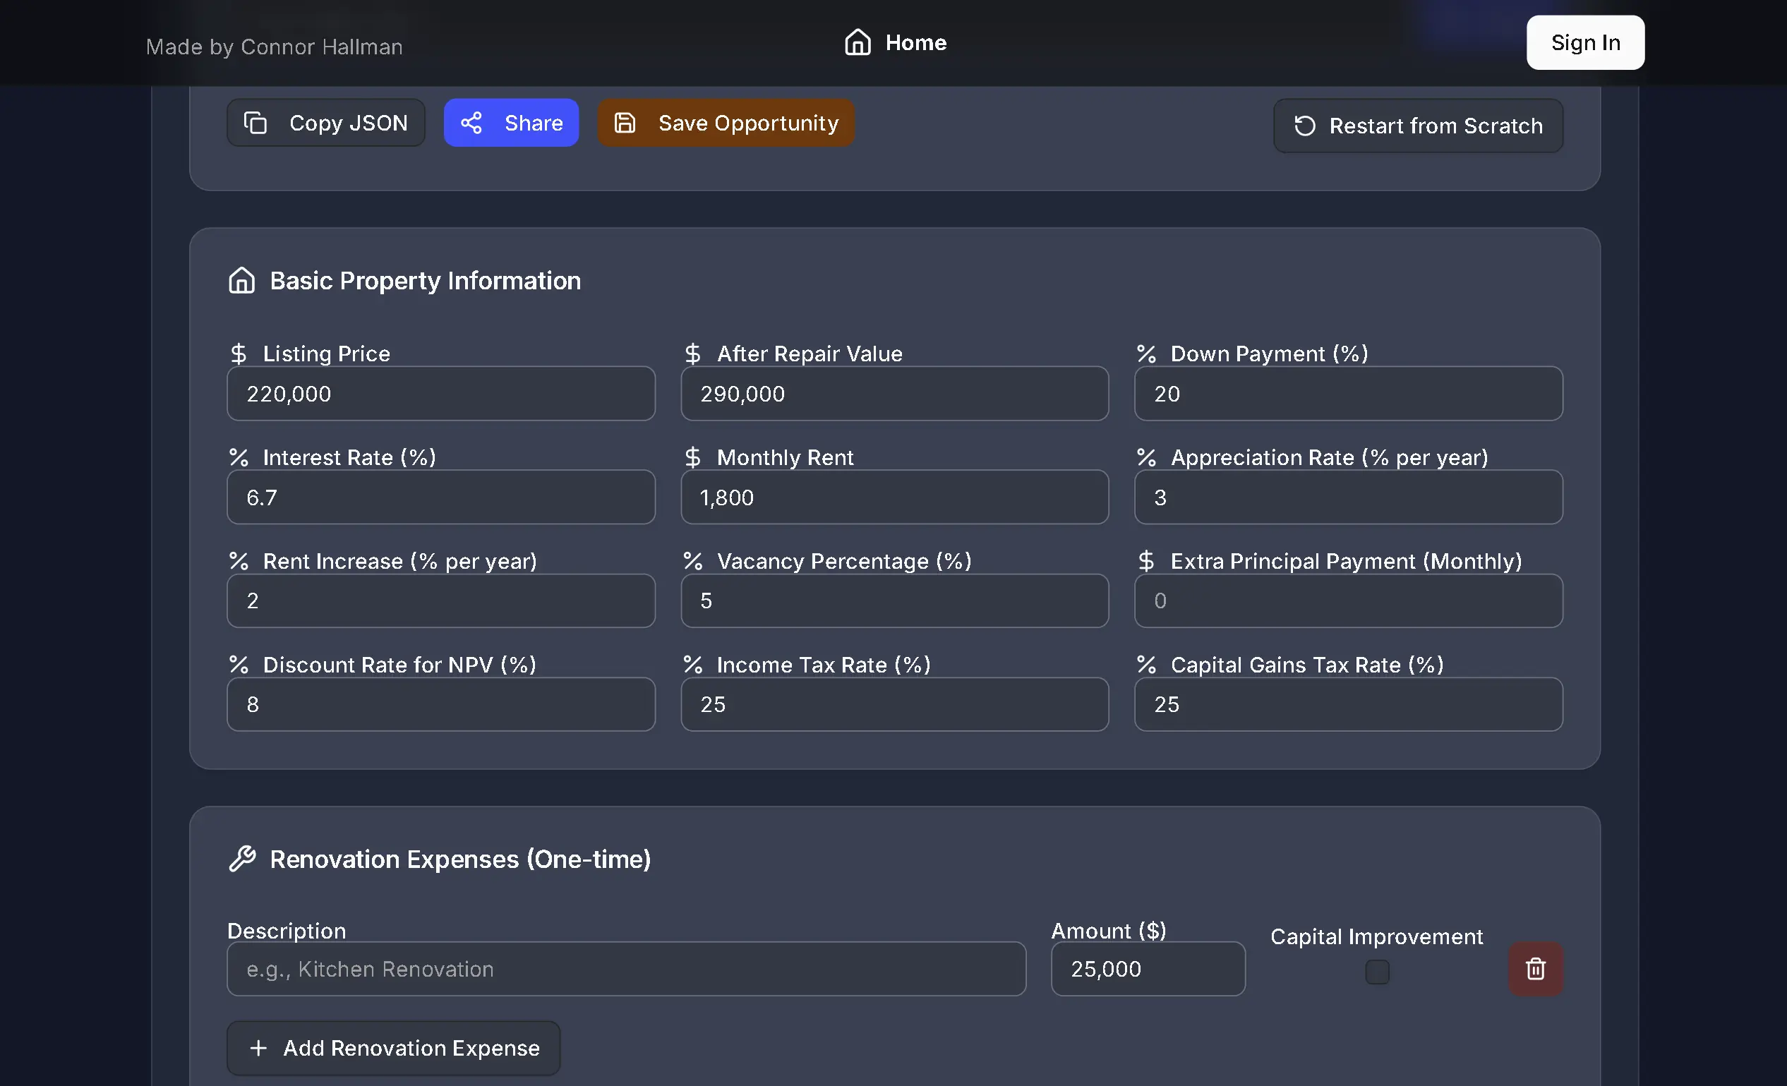The width and height of the screenshot is (1787, 1086).
Task: Click the dollar icon beside Listing Price
Action: click(x=239, y=353)
